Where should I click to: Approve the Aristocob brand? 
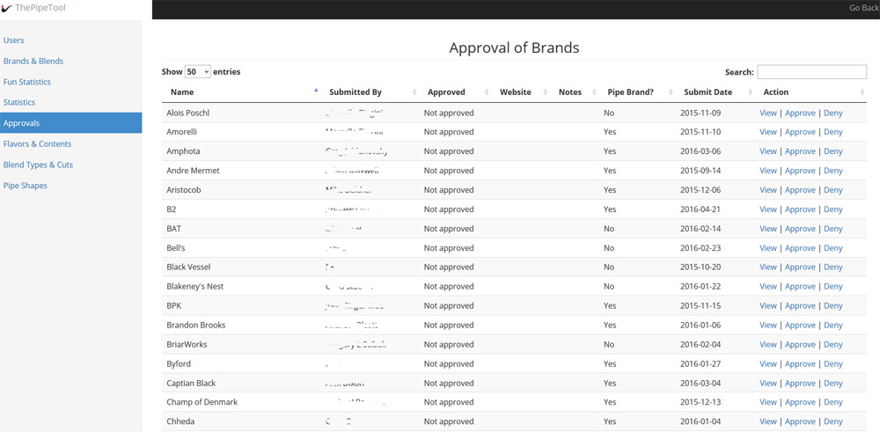click(x=800, y=190)
